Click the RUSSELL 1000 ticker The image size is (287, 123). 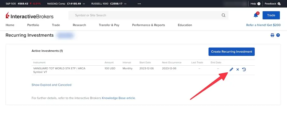[109, 4]
